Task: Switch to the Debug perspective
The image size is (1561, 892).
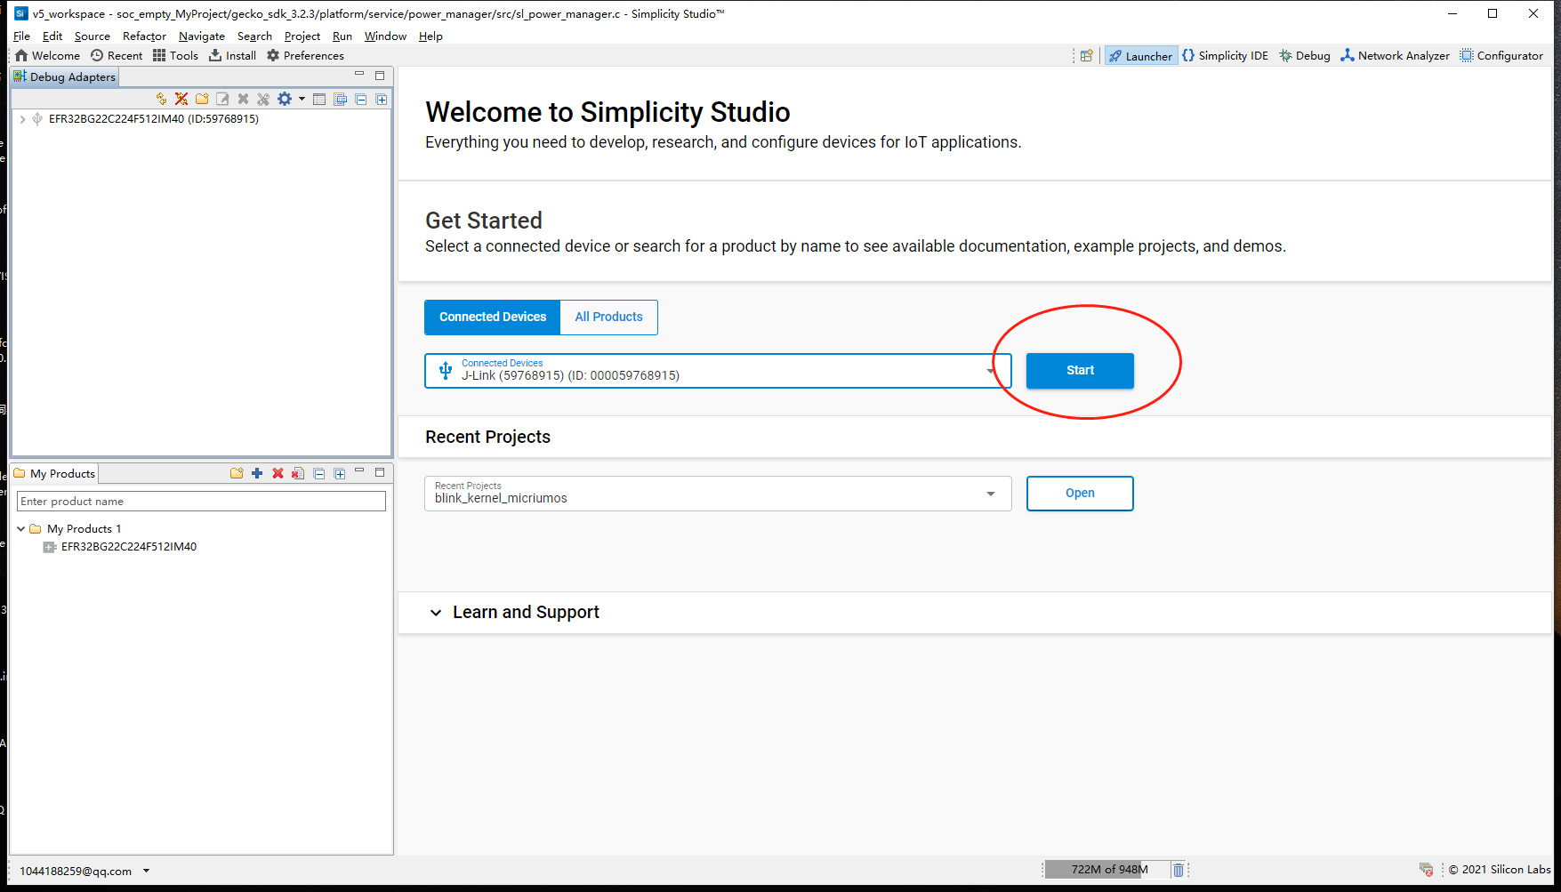Action: [1303, 55]
